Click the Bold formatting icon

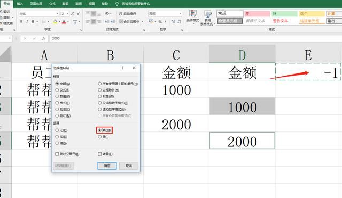click(x=21, y=21)
